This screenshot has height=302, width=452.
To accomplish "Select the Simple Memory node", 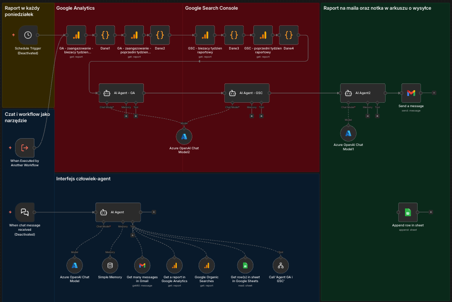I will click(x=110, y=265).
